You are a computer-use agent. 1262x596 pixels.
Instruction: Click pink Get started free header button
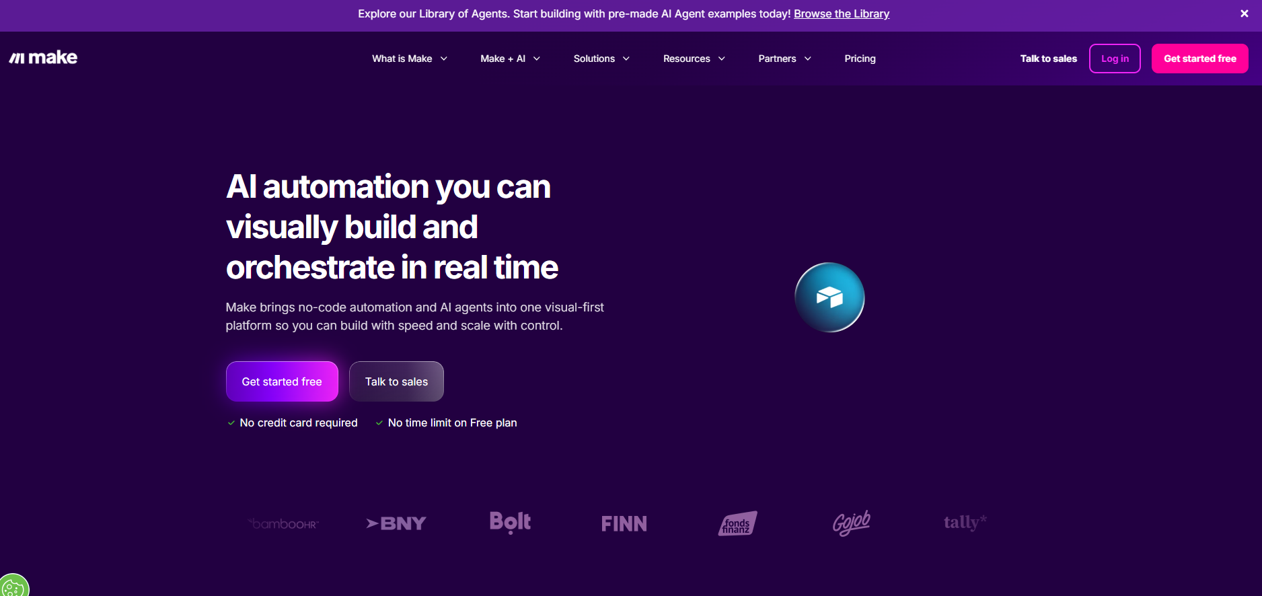(1200, 59)
